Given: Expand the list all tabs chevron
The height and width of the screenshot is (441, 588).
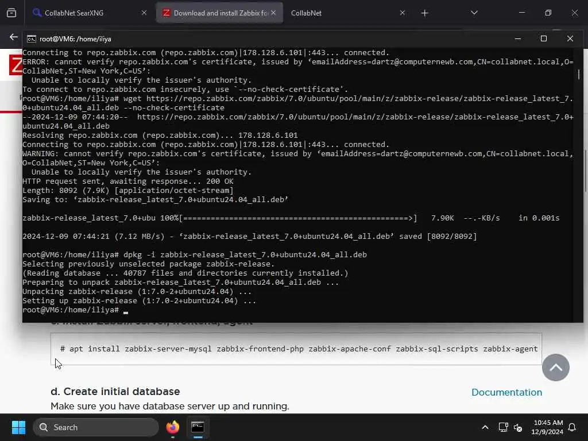Looking at the screenshot, I should coord(474,13).
